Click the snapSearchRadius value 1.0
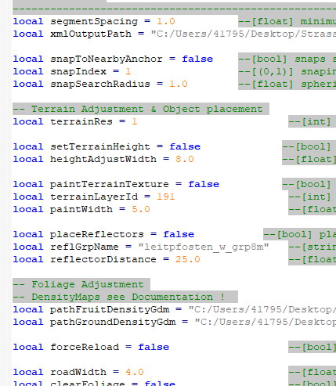Image resolution: width=336 pixels, height=386 pixels. 179,84
